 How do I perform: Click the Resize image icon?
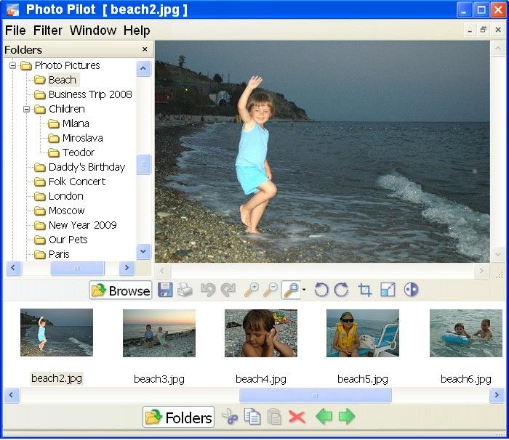(x=388, y=290)
